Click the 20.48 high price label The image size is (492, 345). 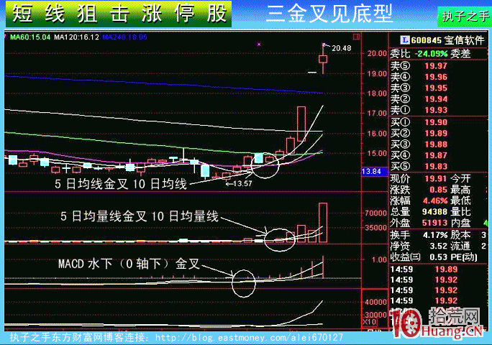[x=342, y=48]
